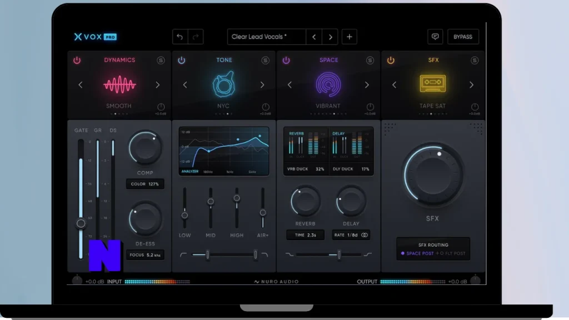Click the small output gain knob
Screen dimensions: 569x320
[475, 281]
